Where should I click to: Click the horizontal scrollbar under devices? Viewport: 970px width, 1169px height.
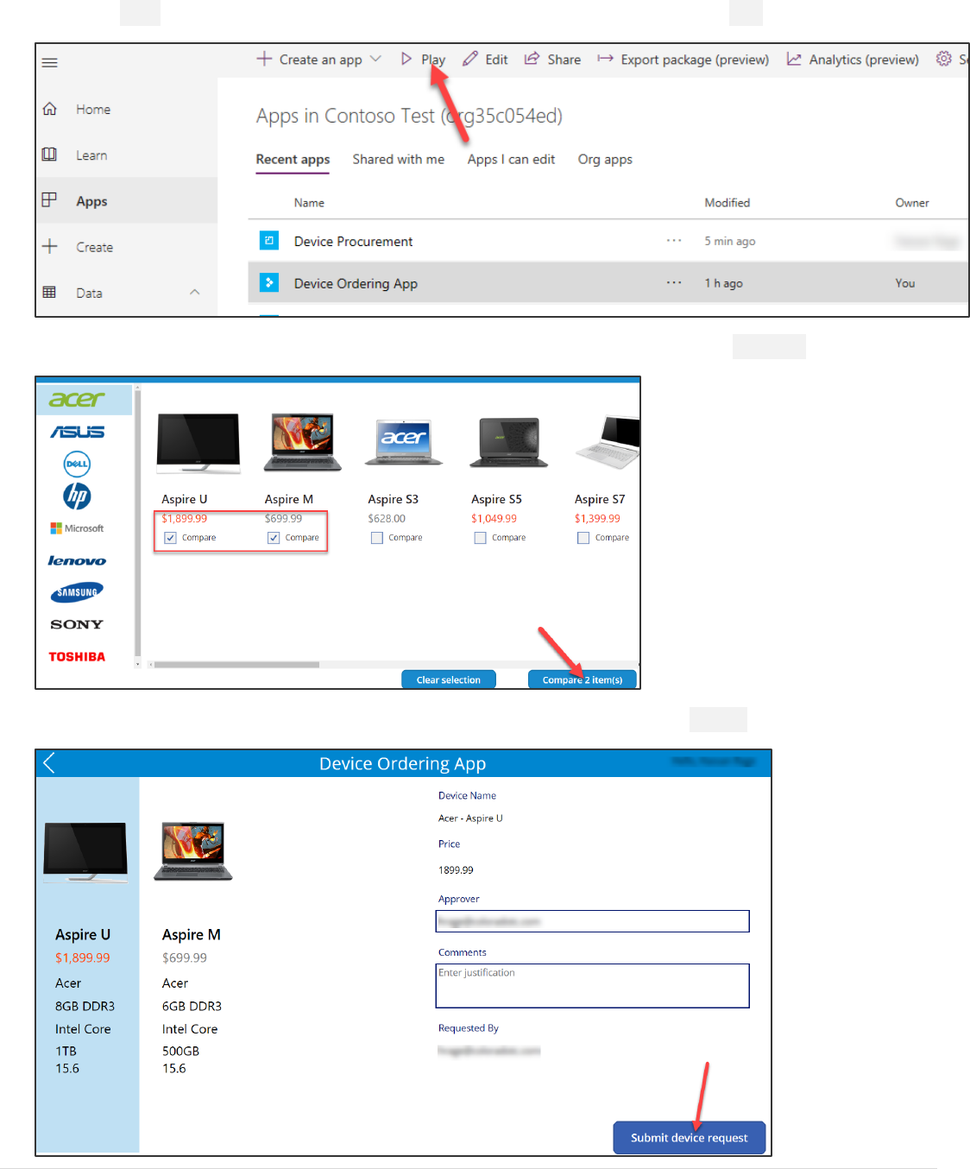[x=236, y=665]
